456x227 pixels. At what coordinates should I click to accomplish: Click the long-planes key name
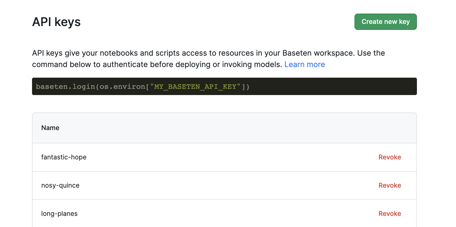coord(59,214)
